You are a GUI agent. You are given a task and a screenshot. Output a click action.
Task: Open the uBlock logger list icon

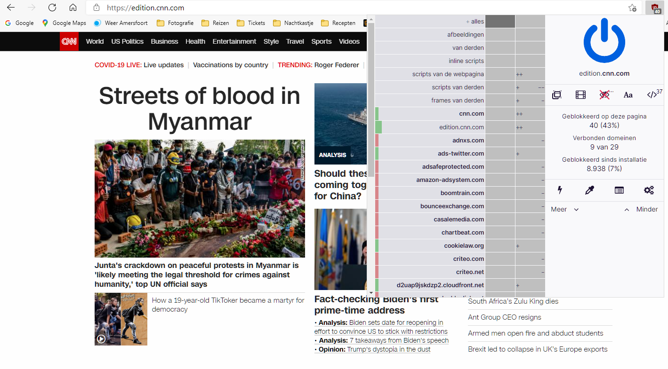click(x=619, y=190)
